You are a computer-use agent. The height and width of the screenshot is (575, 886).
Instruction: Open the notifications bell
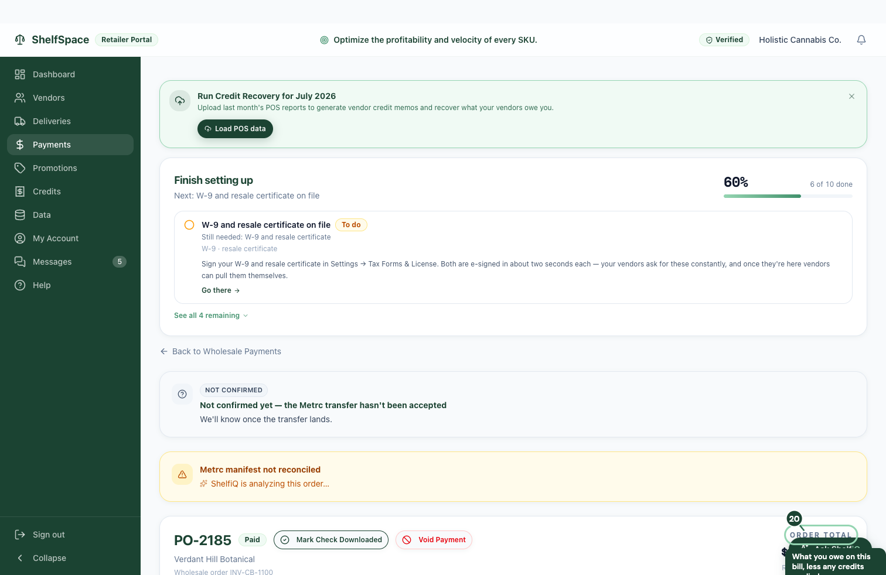coord(861,40)
